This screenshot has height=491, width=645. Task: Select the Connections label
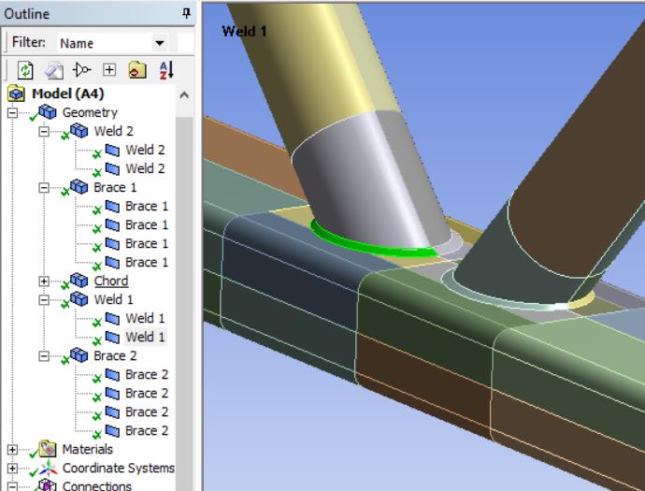tap(96, 485)
